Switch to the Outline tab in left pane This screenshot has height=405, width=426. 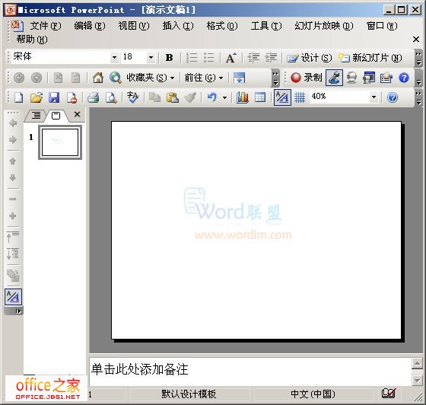(x=36, y=116)
